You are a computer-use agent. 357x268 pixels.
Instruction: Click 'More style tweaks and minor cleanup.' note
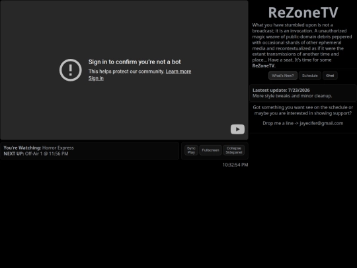292,96
